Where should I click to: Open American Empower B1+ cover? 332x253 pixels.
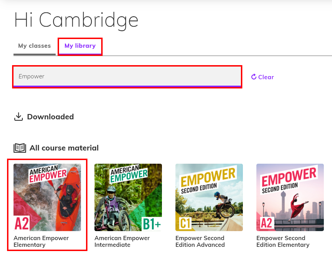(128, 197)
